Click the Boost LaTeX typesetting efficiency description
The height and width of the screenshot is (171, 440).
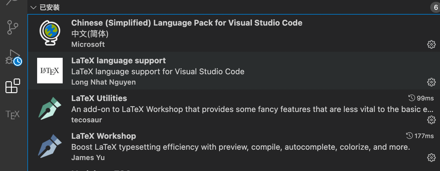coord(241,147)
